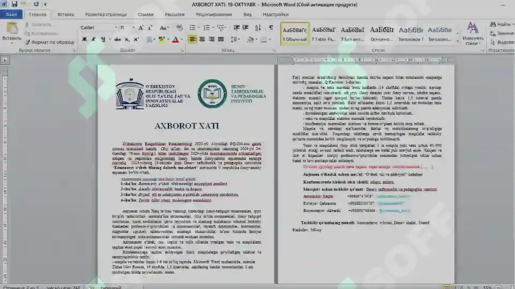Toggle bold (Ж) formatting

85,40
